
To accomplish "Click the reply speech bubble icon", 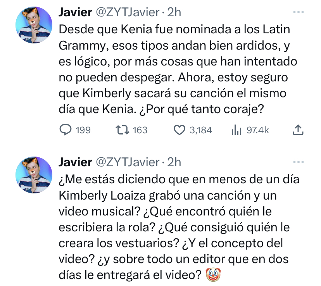I will 65,130.
